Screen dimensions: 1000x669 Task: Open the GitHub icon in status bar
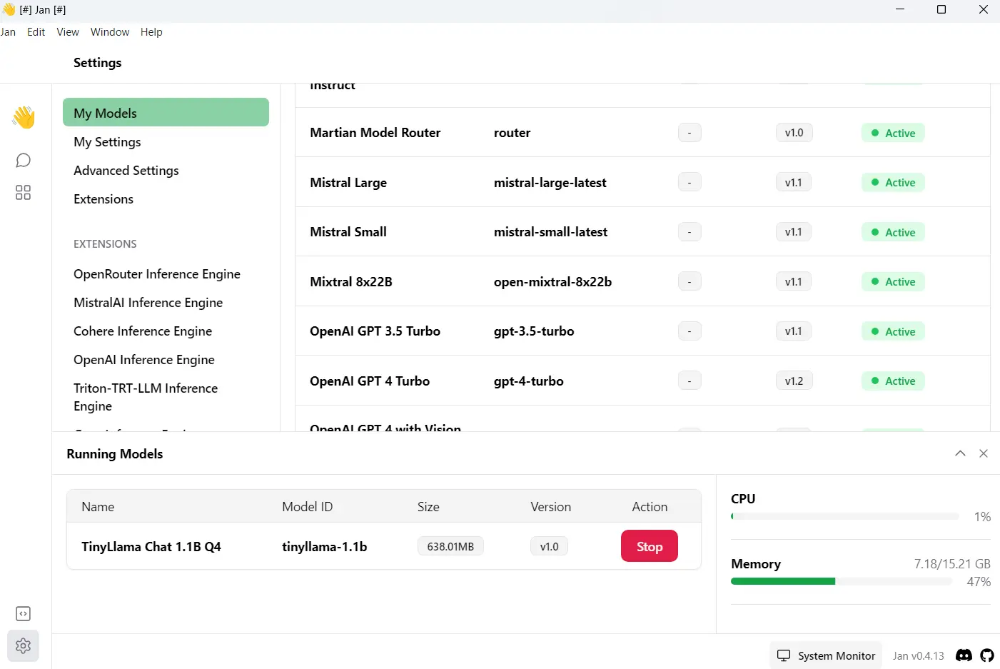[987, 655]
